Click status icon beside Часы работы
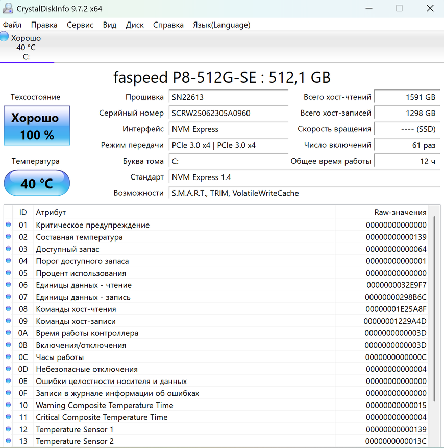Image resolution: width=444 pixels, height=448 pixels. coord(8,357)
